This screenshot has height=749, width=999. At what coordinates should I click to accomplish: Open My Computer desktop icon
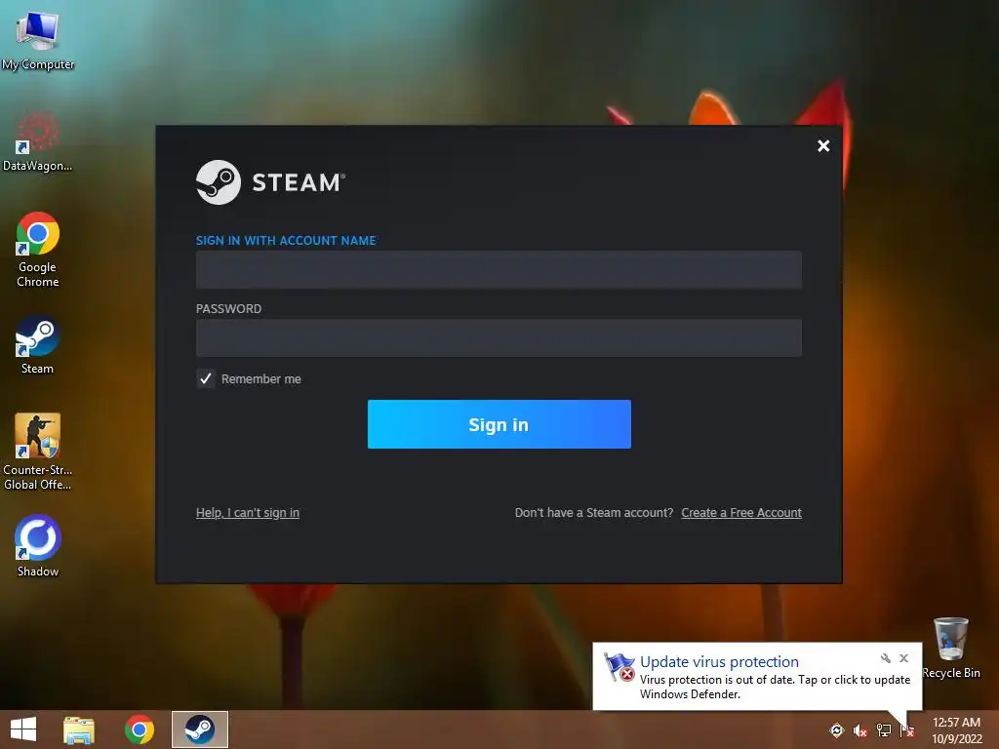point(38,38)
